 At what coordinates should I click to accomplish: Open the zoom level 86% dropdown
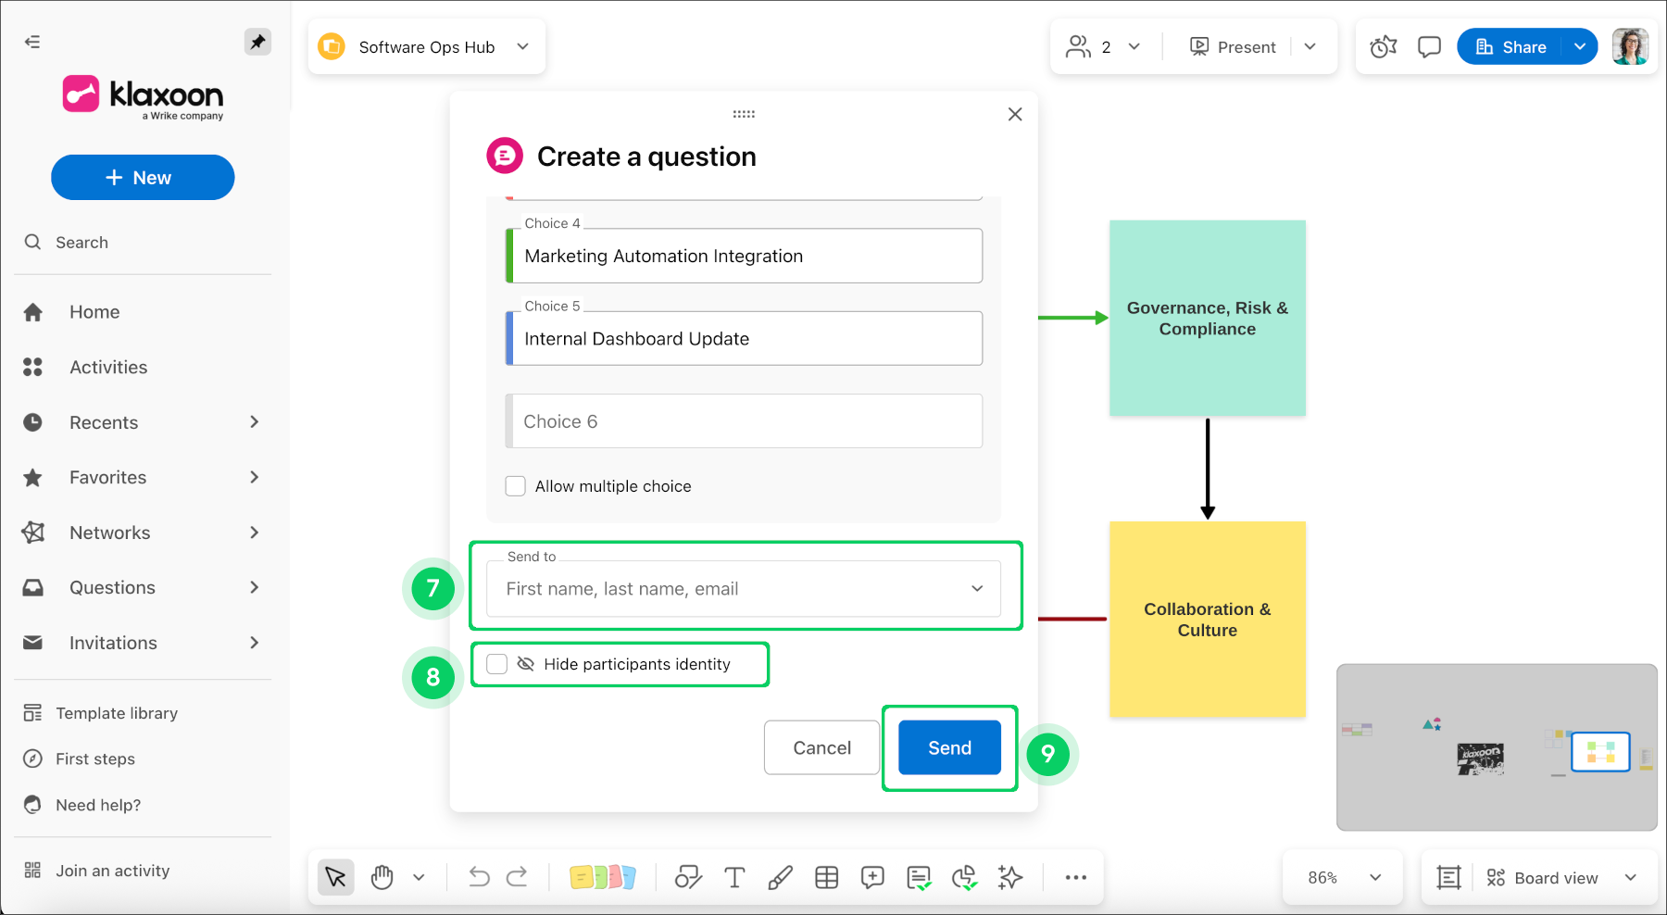coord(1342,877)
